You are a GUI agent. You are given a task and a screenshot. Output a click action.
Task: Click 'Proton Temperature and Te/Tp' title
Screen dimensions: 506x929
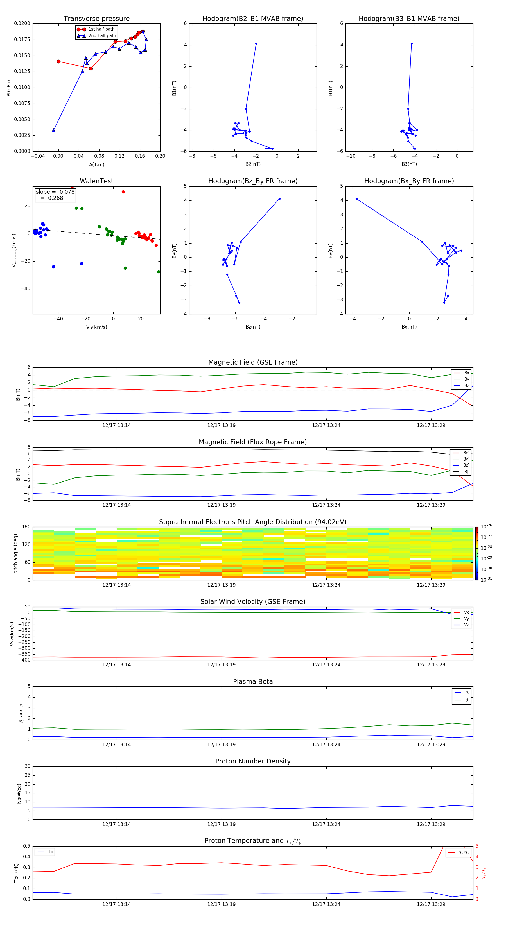pos(253,841)
